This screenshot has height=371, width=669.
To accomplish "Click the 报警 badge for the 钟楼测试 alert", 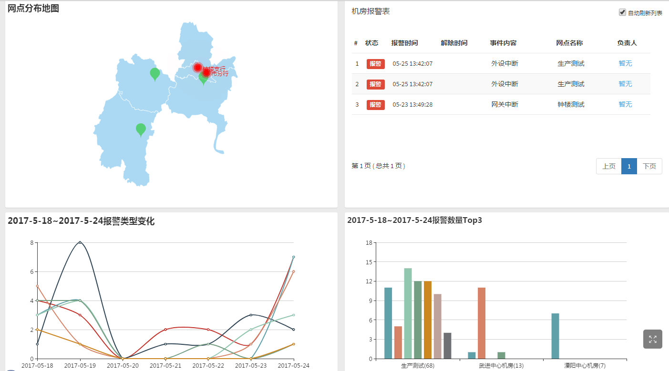I will point(375,104).
